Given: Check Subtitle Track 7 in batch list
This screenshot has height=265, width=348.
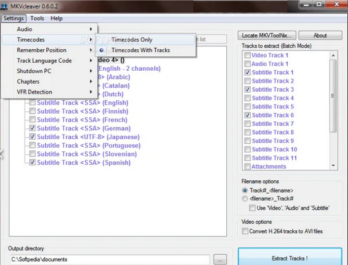Looking at the screenshot, I should (x=247, y=124).
